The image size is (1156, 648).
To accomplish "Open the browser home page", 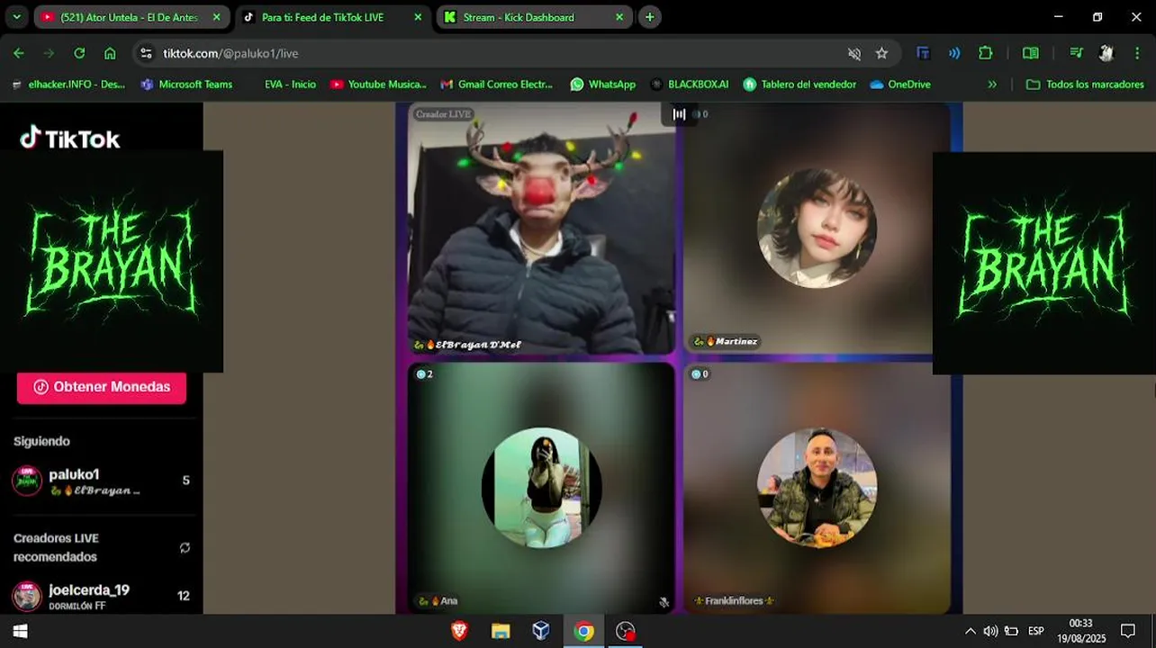I will tap(110, 53).
